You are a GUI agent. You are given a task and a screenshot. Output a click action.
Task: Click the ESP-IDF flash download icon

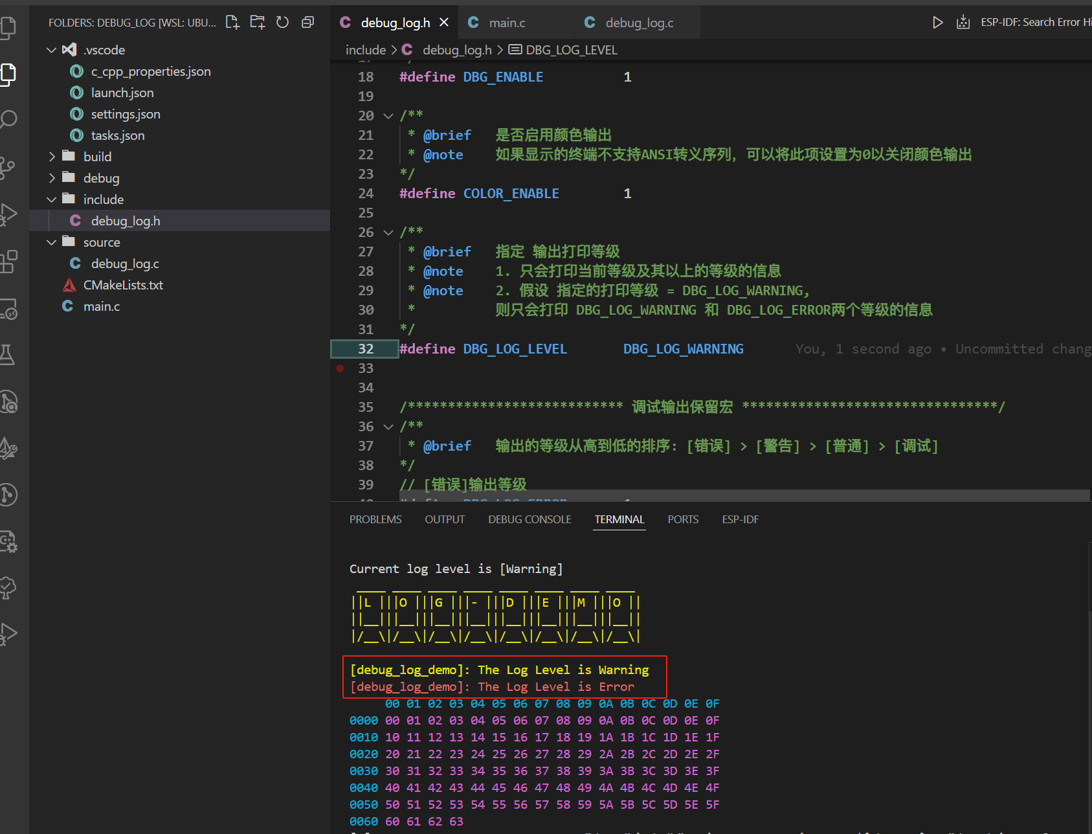tap(963, 23)
